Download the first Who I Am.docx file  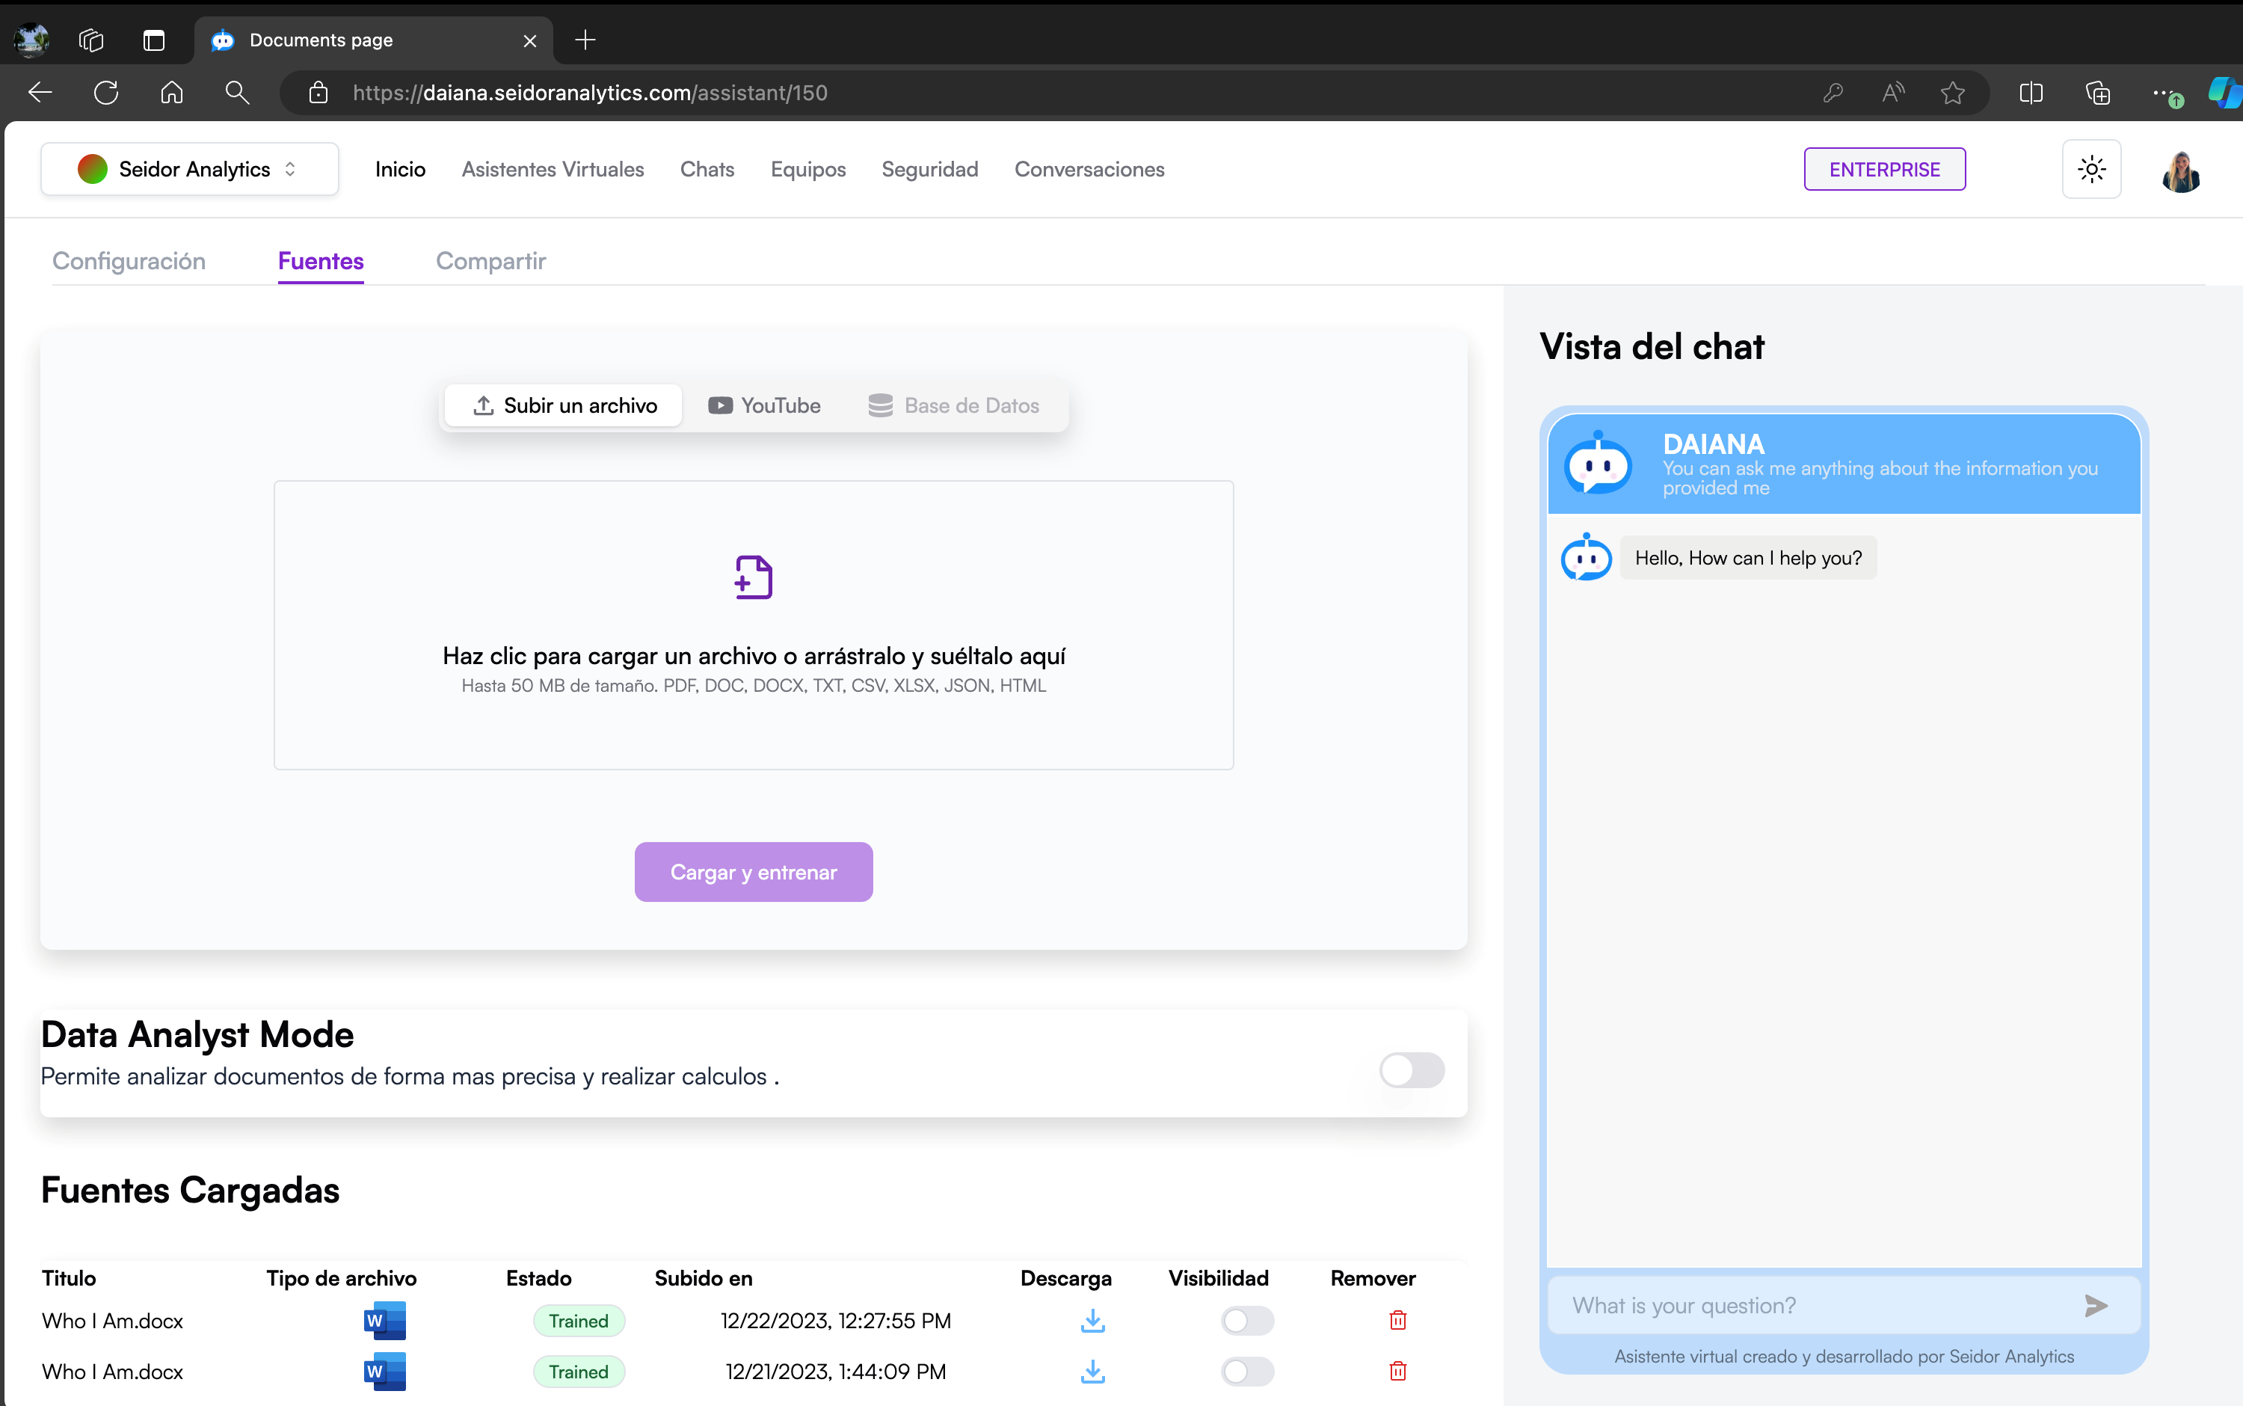pyautogui.click(x=1093, y=1321)
